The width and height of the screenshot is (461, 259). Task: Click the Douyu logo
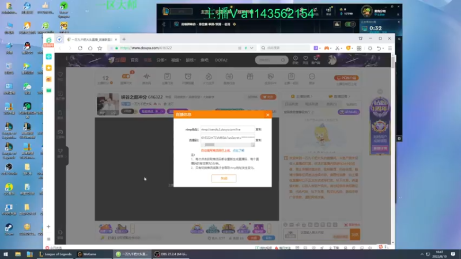click(x=117, y=60)
